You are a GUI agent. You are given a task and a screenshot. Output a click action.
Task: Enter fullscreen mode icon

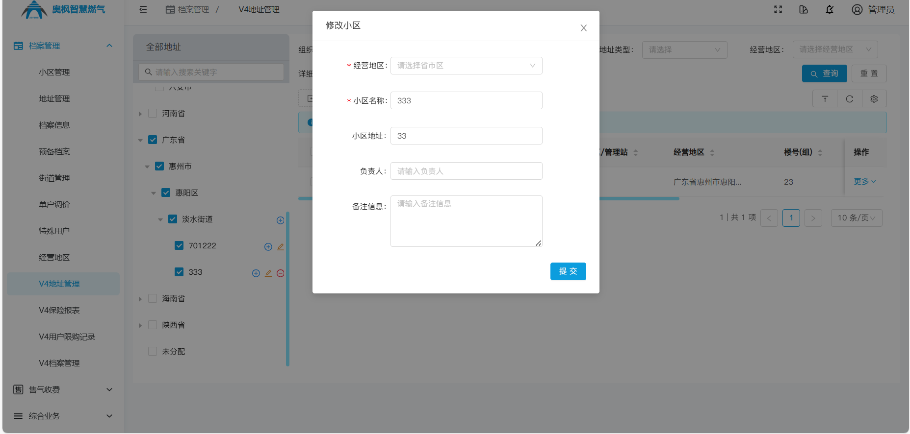click(x=778, y=9)
